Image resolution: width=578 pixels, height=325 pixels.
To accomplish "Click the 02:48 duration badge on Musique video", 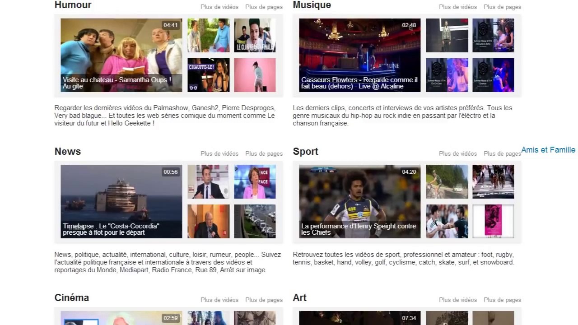I will pos(409,25).
